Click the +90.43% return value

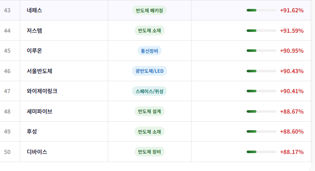[x=291, y=71]
